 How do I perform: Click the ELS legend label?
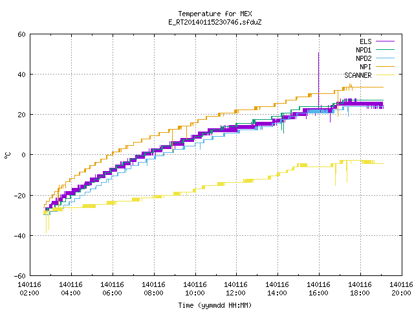(365, 41)
